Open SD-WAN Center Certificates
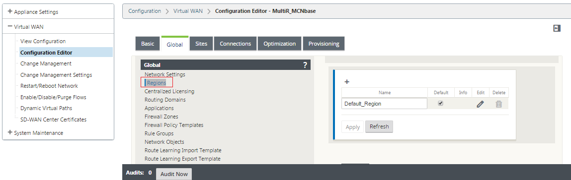571x180 pixels. point(54,120)
